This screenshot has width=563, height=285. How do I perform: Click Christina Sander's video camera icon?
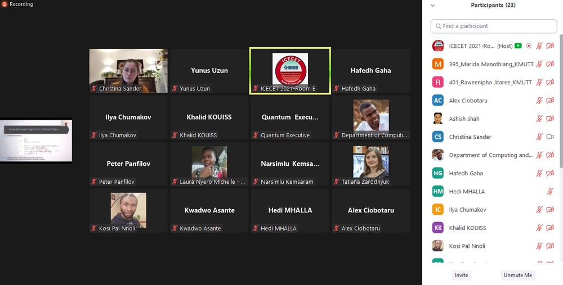pos(550,137)
